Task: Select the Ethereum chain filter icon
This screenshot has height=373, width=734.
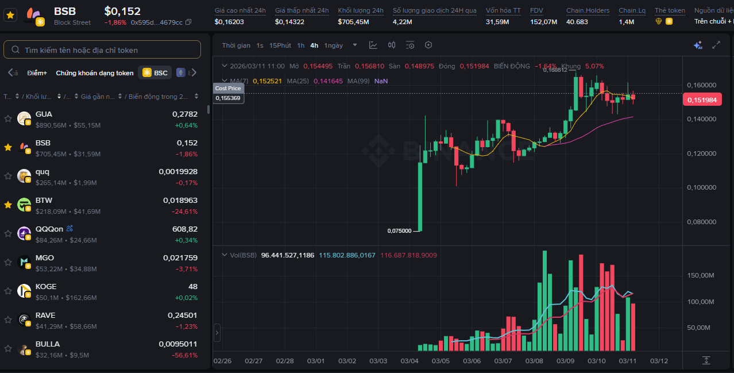Action: click(180, 72)
